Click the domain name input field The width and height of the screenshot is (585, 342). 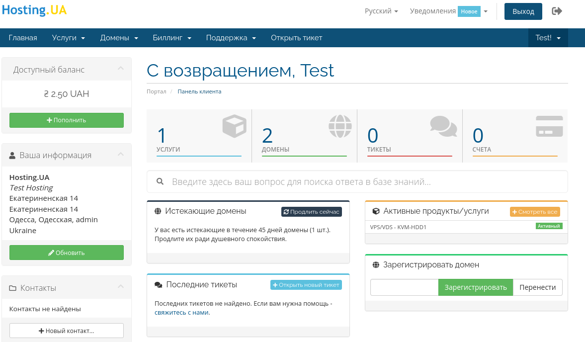pos(404,287)
